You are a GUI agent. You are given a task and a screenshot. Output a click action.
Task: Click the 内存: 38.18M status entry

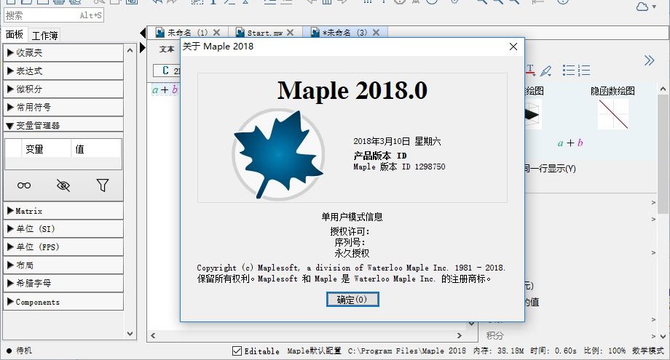(x=498, y=351)
